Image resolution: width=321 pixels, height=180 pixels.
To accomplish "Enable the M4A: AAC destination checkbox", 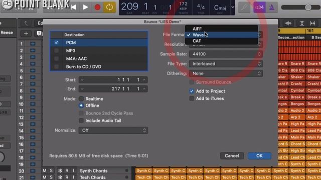I will click(56, 58).
